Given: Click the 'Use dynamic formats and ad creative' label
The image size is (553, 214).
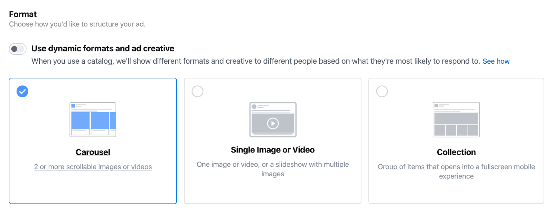Looking at the screenshot, I should click(x=103, y=48).
